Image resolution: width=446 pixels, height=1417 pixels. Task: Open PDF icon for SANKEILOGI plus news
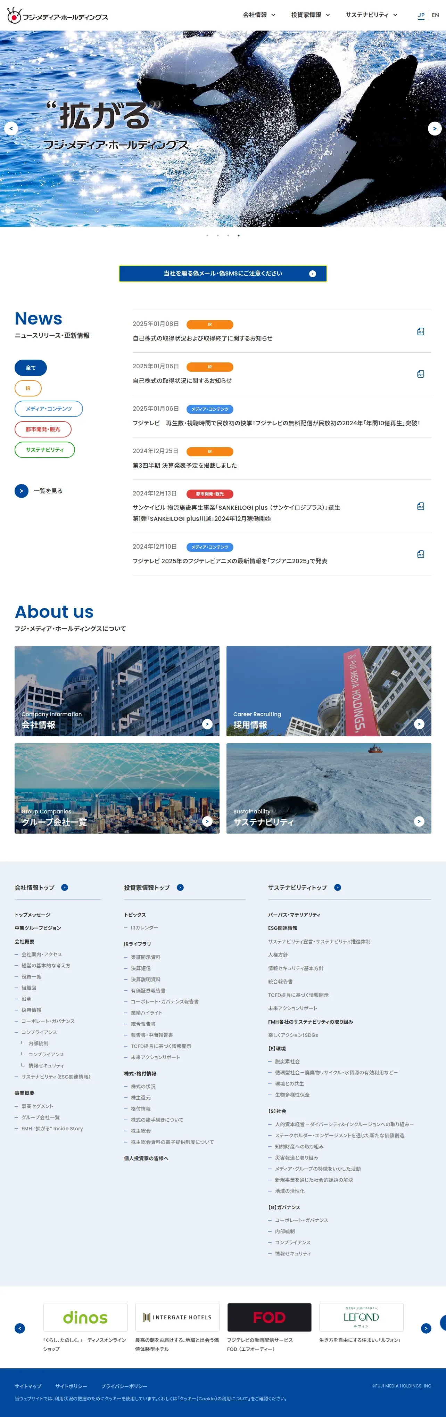pyautogui.click(x=421, y=506)
